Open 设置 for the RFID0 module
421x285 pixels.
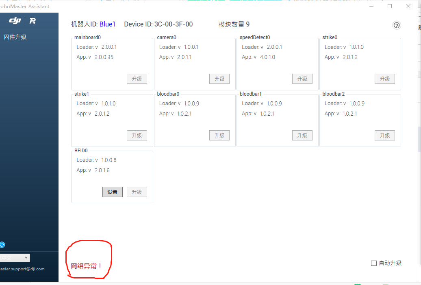pos(113,192)
